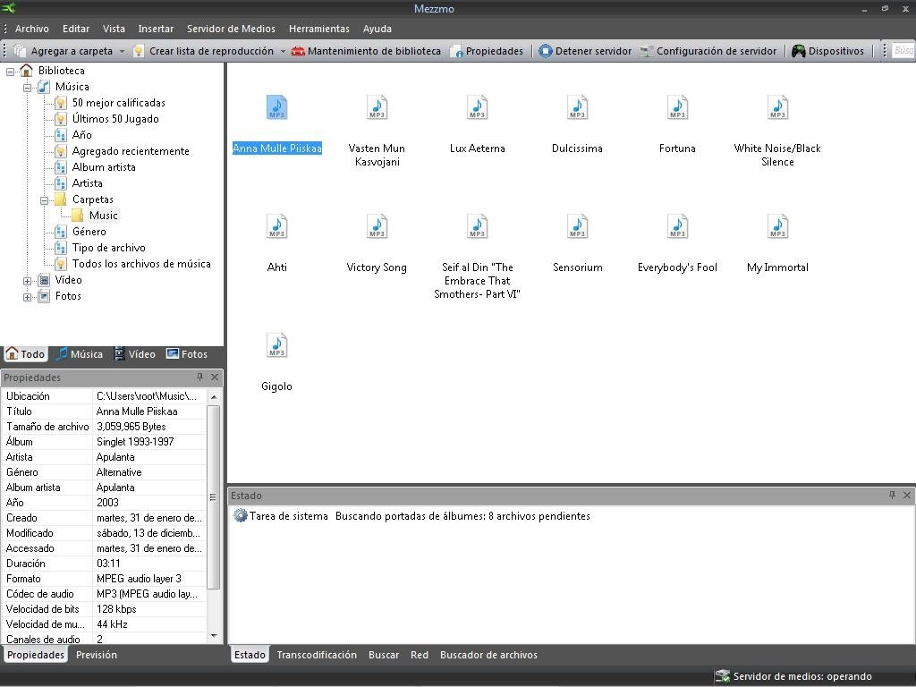Select Todos los archivos de música
Image resolution: width=916 pixels, height=687 pixels.
(141, 264)
